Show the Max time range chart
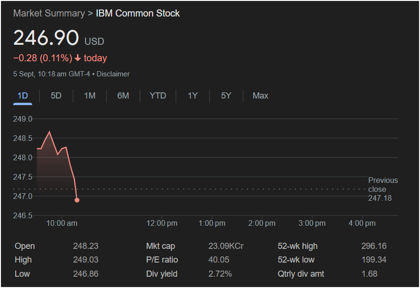Screen dimensions: 420x288 coord(260,96)
